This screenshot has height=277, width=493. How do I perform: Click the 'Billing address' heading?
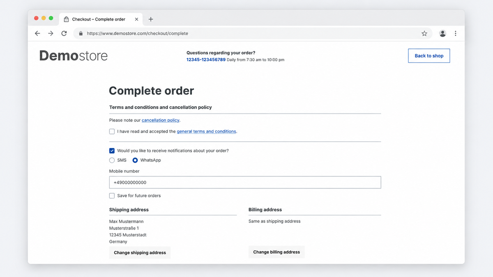click(x=265, y=210)
